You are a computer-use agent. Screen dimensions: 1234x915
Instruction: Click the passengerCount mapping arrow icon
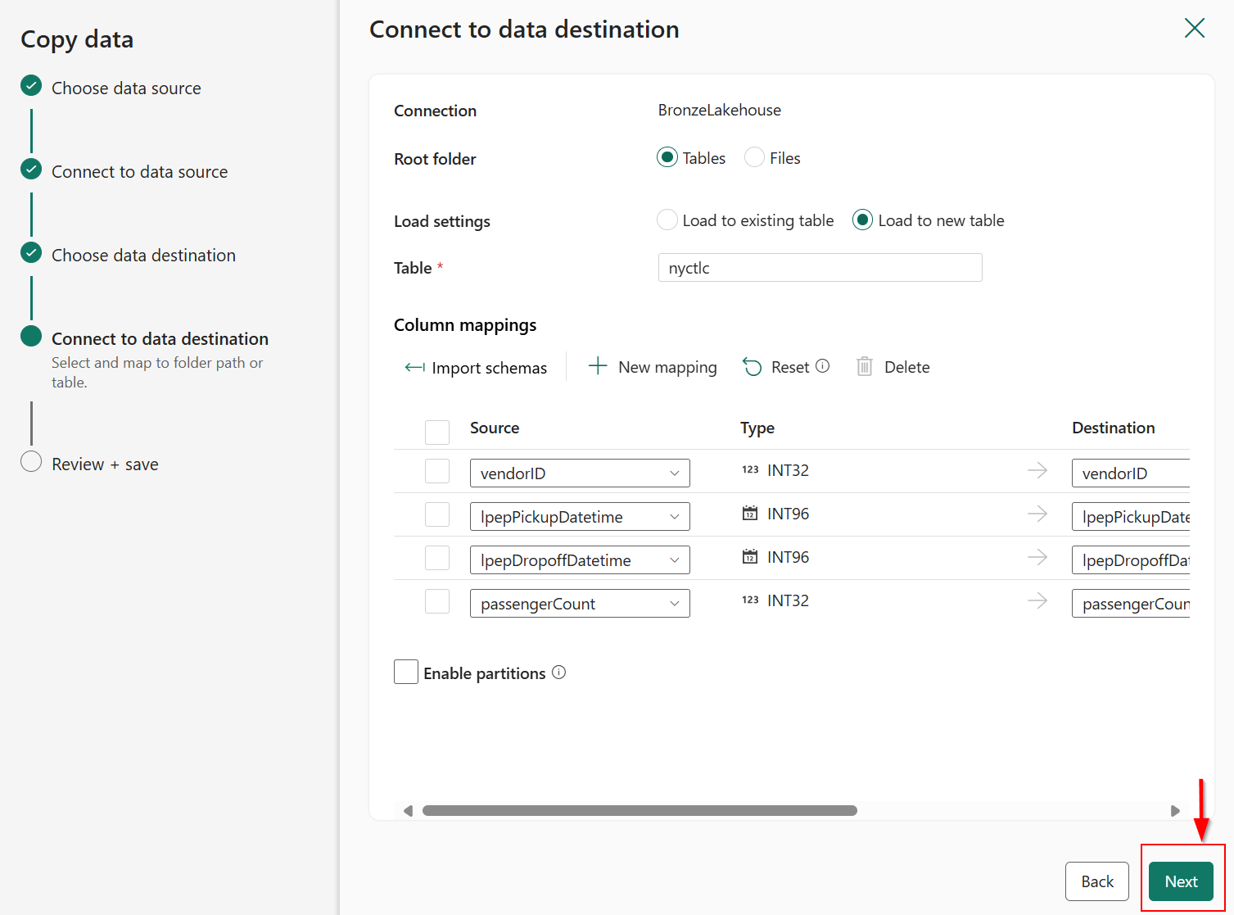(x=1037, y=600)
